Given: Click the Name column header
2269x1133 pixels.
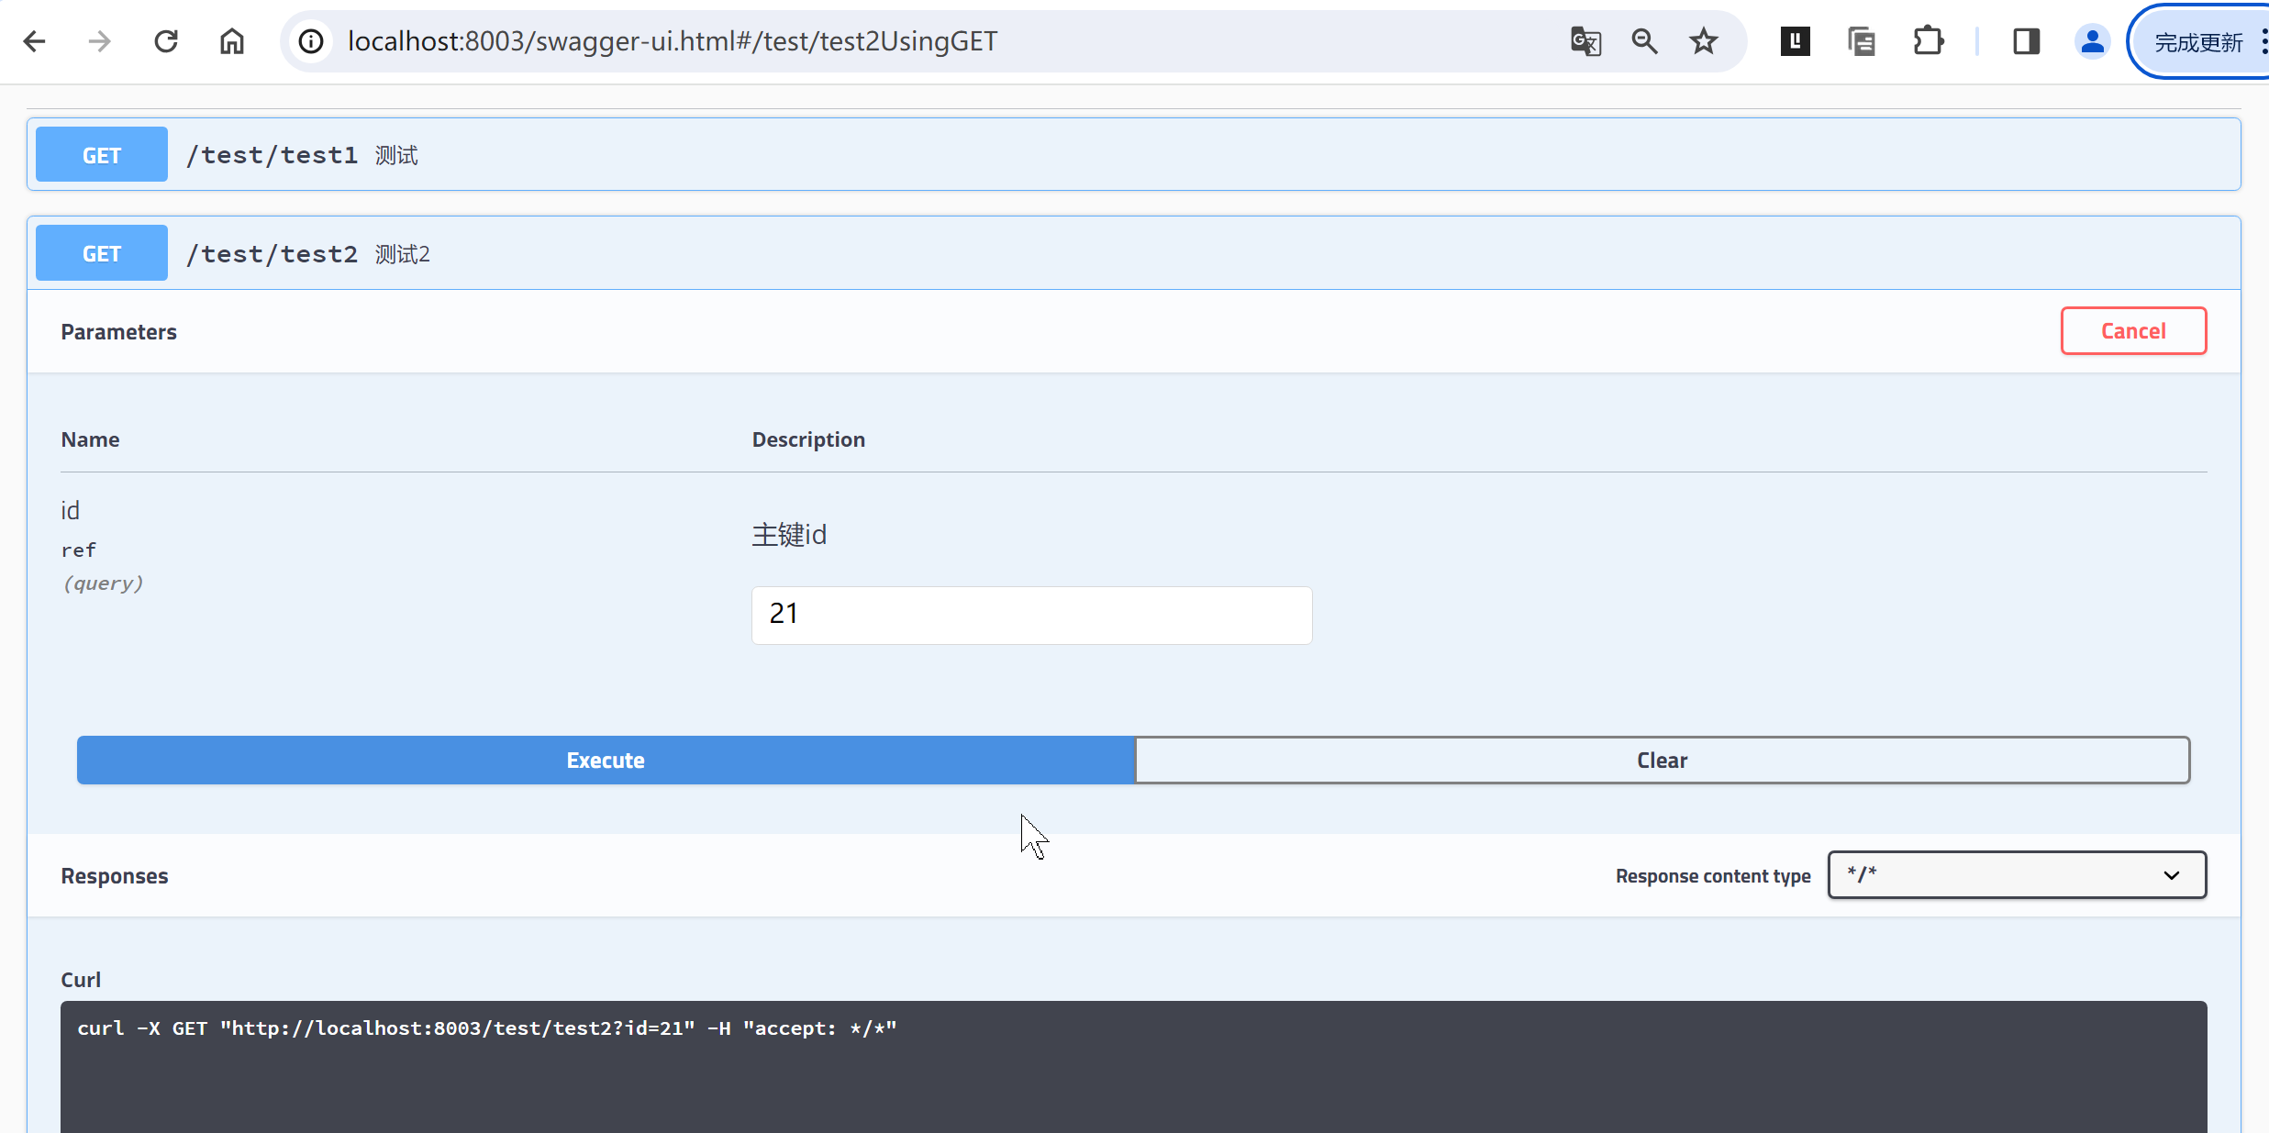Looking at the screenshot, I should 90,439.
